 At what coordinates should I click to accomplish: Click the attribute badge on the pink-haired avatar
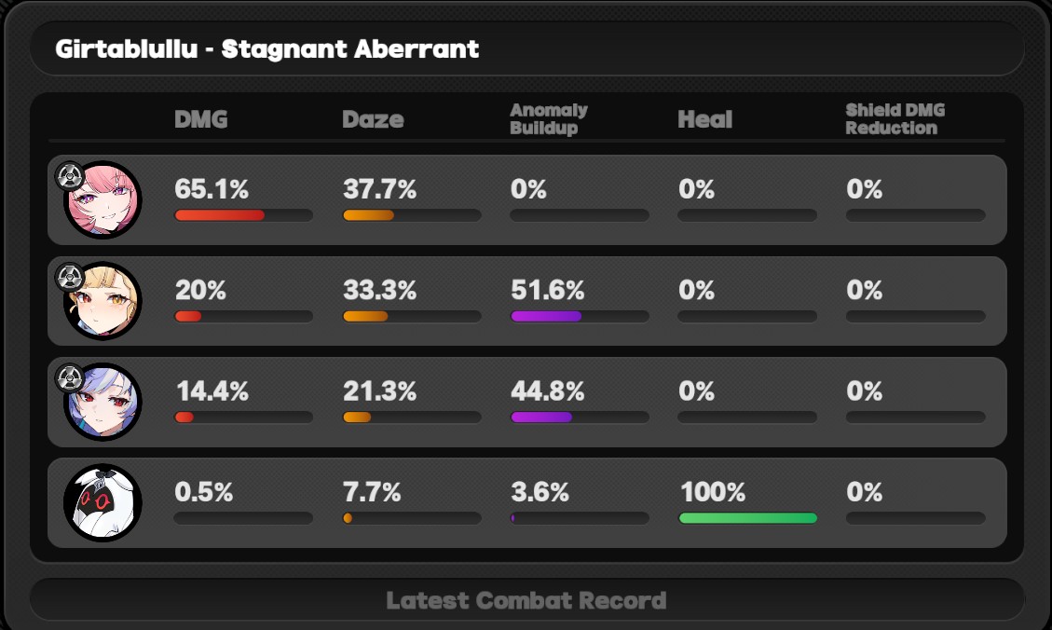tap(70, 176)
